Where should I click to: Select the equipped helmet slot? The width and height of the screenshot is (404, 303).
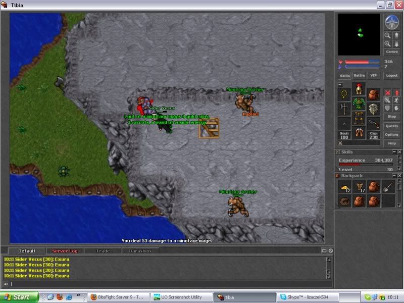click(x=359, y=89)
